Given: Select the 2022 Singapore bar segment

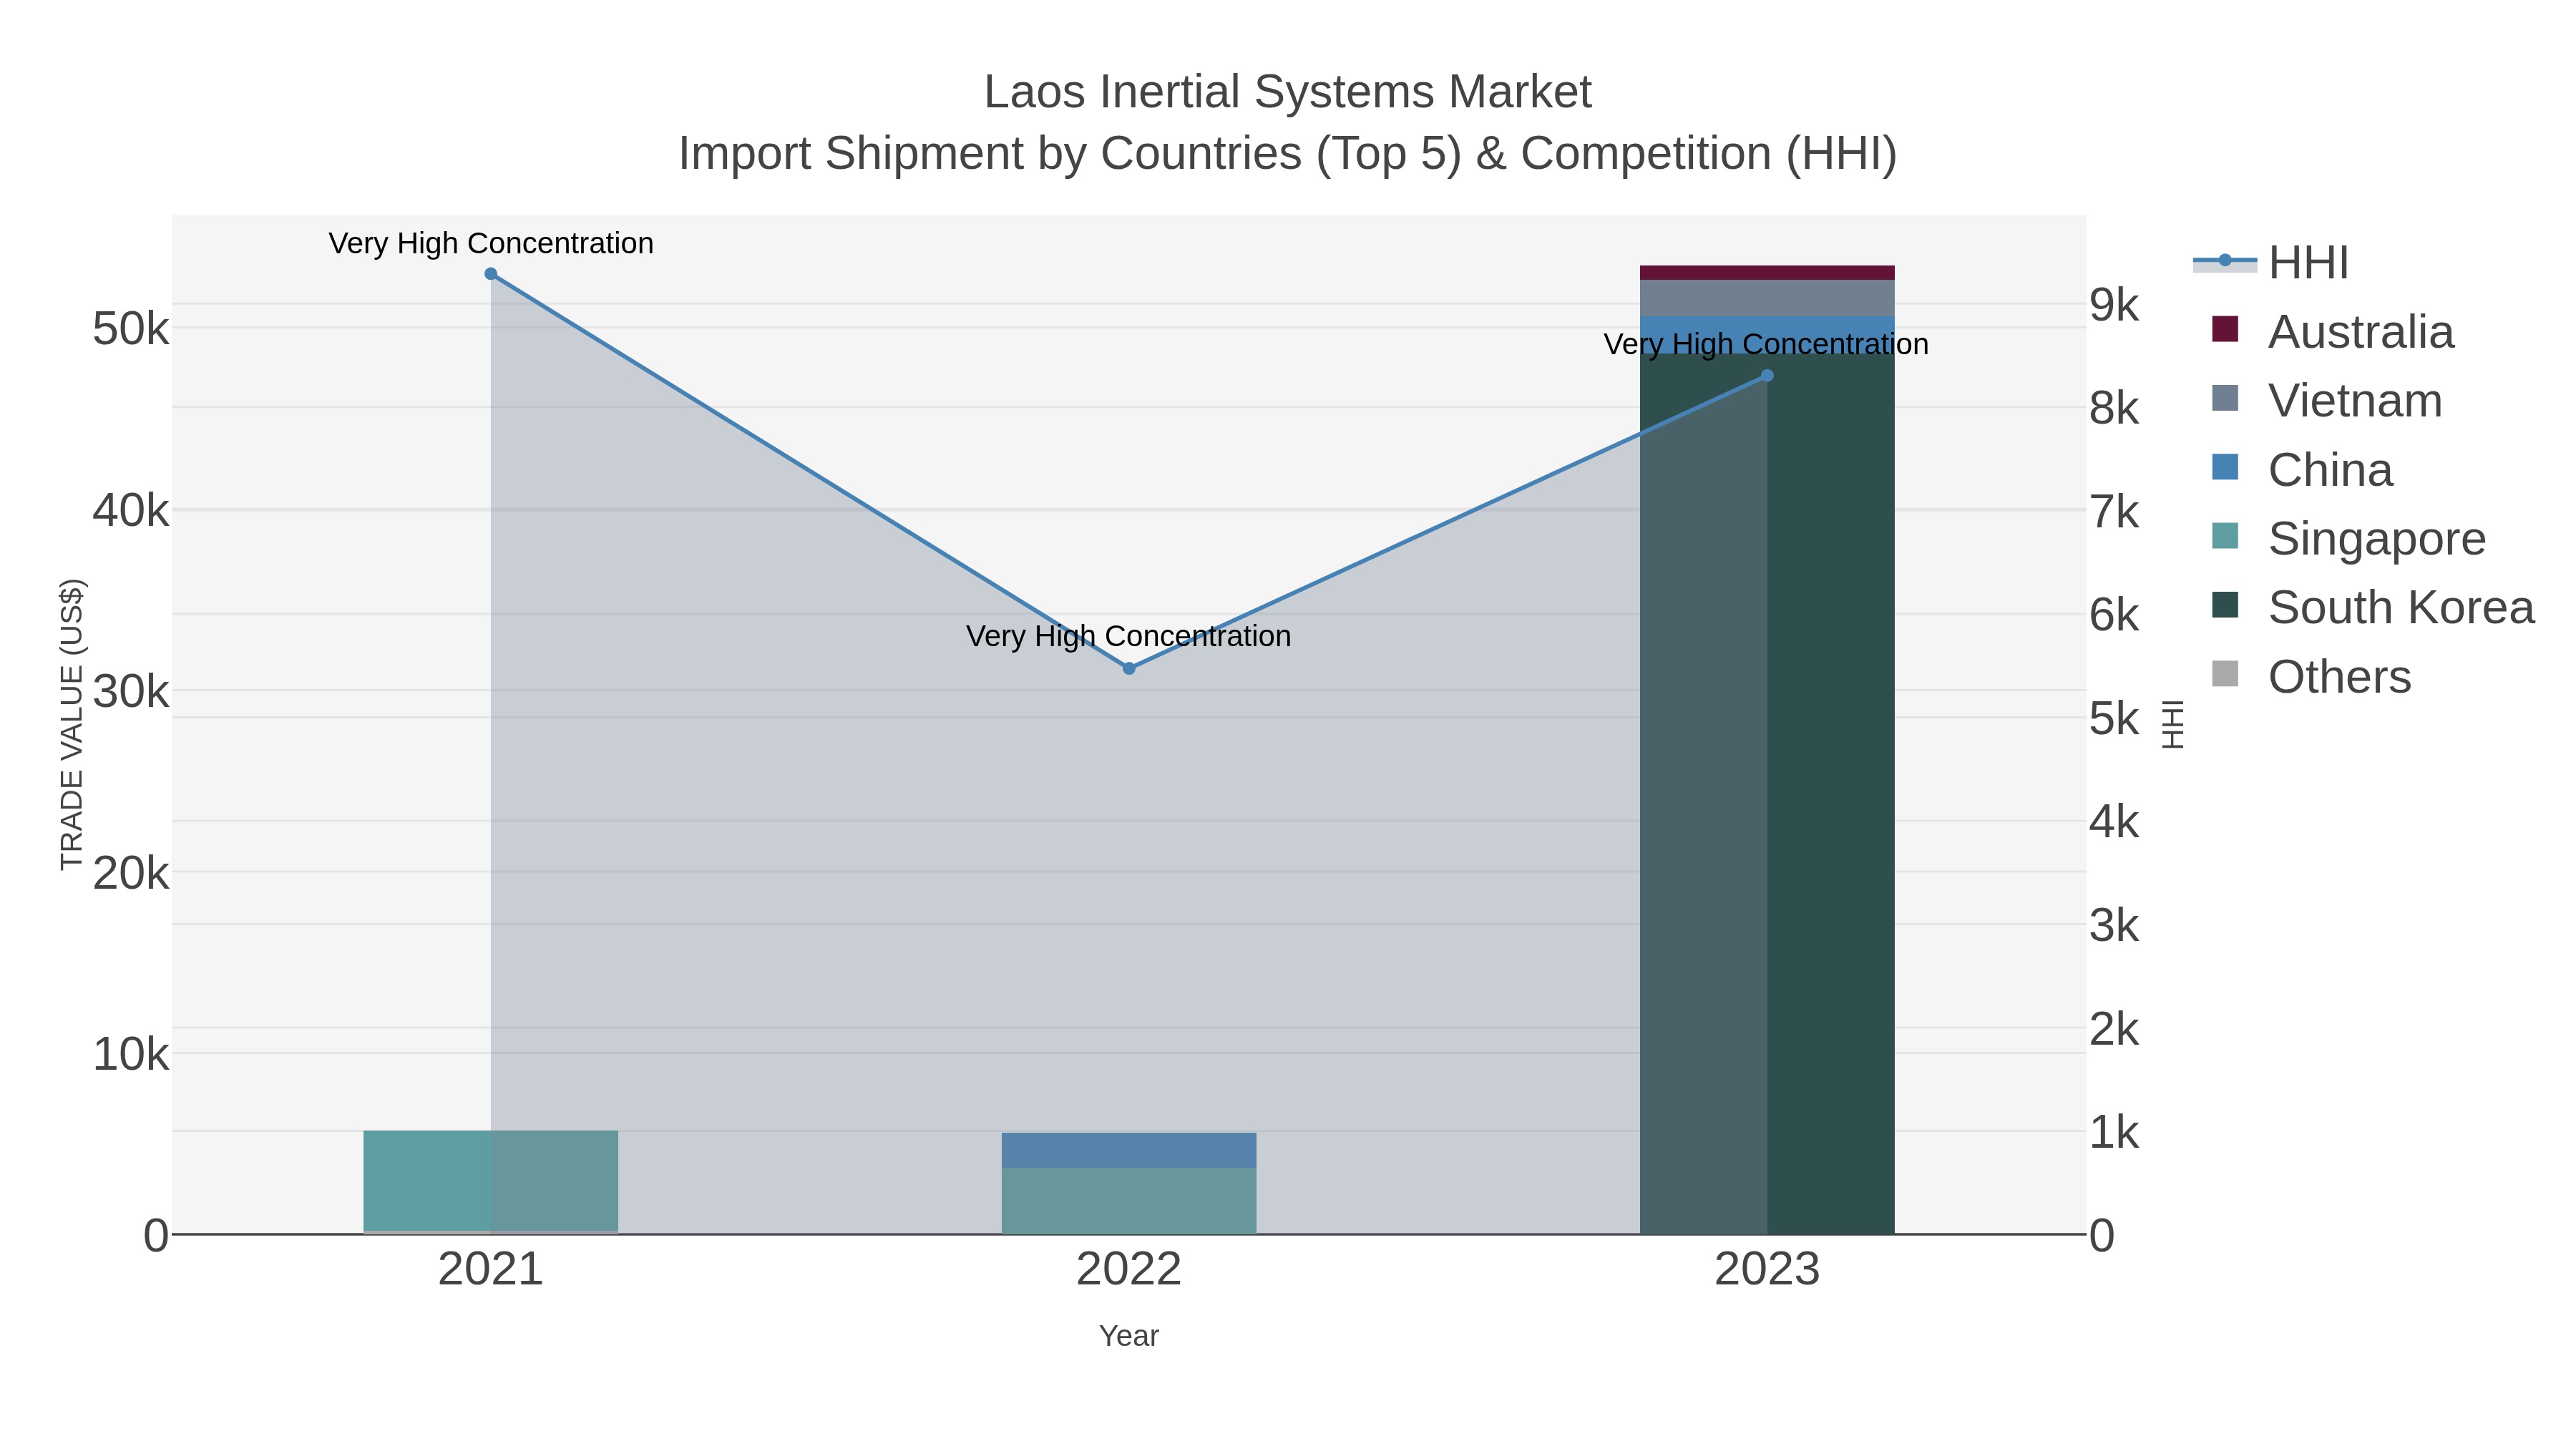Looking at the screenshot, I should 1129,1201.
